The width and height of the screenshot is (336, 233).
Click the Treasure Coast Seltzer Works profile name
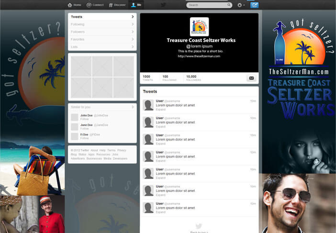click(x=201, y=40)
